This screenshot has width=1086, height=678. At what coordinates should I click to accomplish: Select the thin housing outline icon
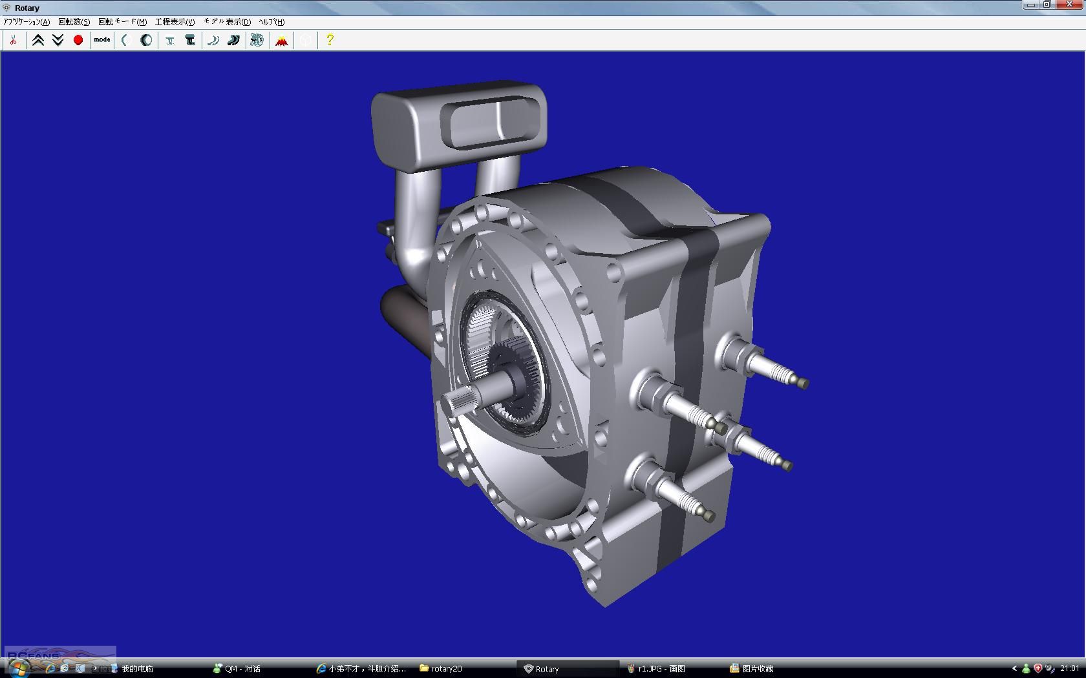(126, 40)
